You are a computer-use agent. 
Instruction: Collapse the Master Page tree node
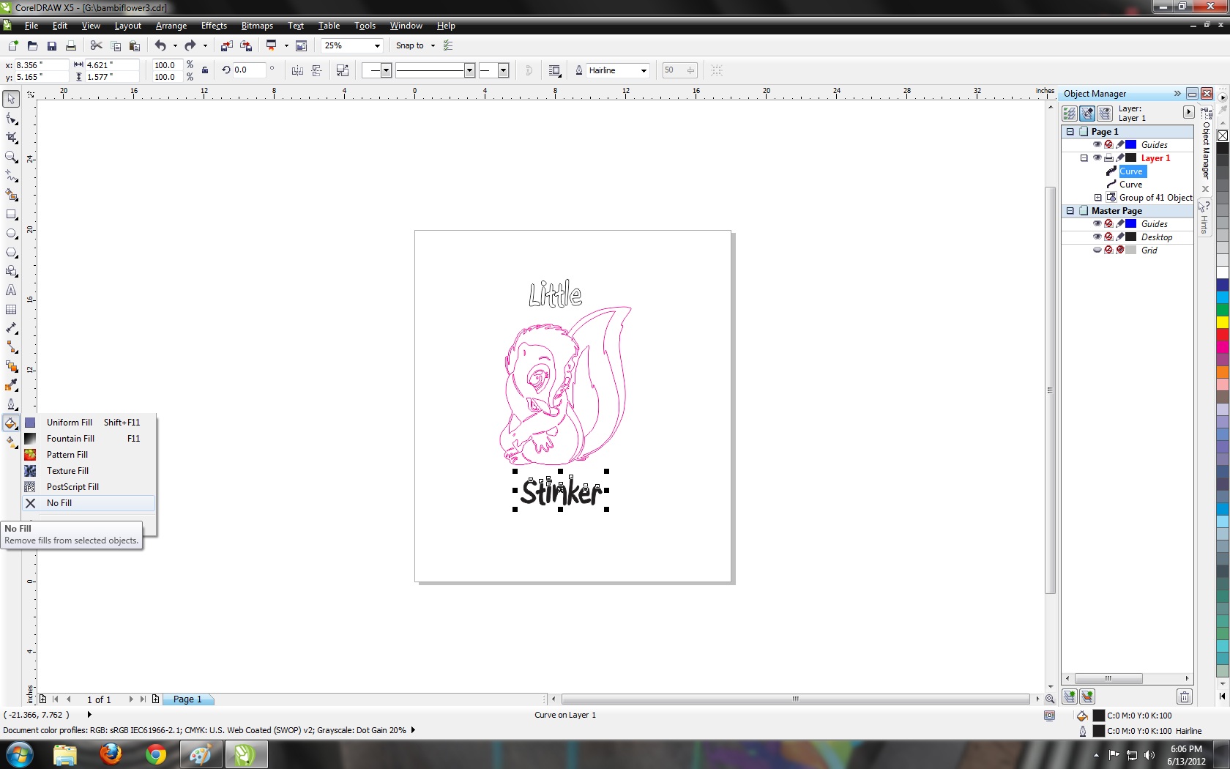pyautogui.click(x=1070, y=210)
